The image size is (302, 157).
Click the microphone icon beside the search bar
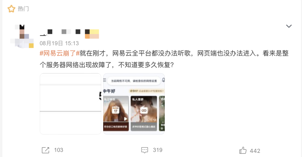click(x=163, y=80)
